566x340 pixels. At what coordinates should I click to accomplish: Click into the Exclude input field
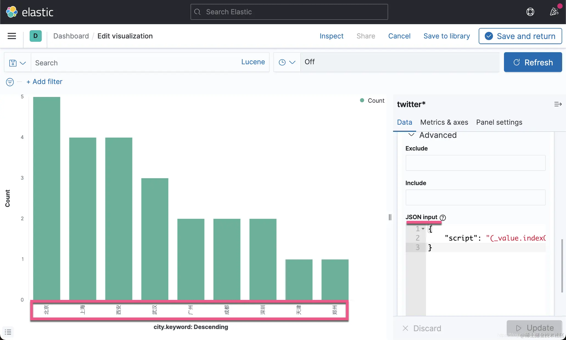tap(475, 163)
